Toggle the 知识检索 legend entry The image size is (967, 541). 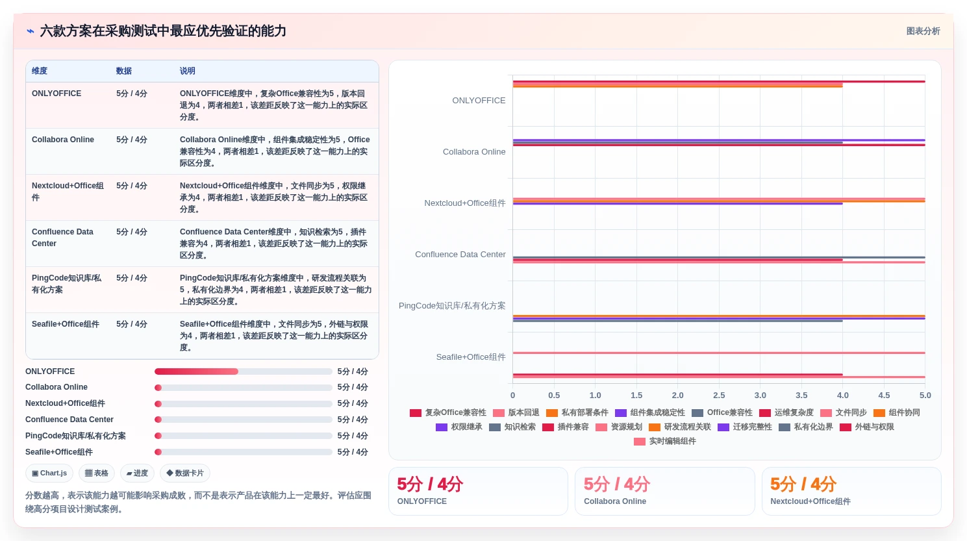coord(512,427)
